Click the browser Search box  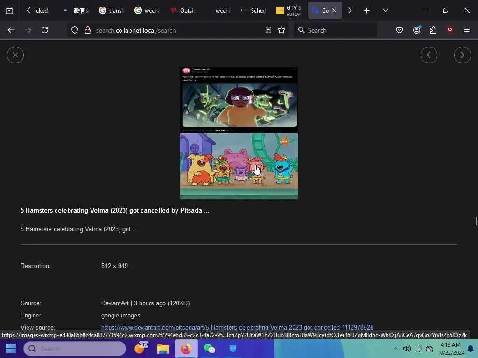[x=335, y=30]
